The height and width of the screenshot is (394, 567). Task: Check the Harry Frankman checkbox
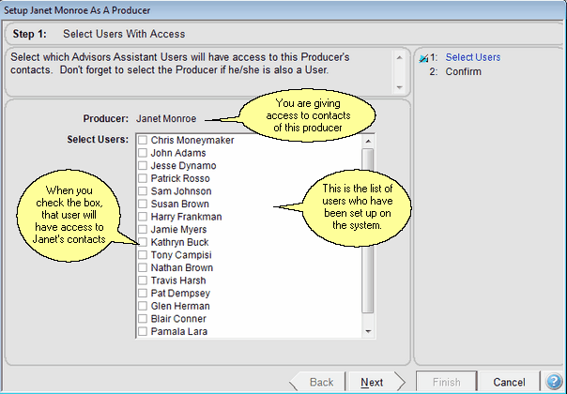[x=143, y=217]
